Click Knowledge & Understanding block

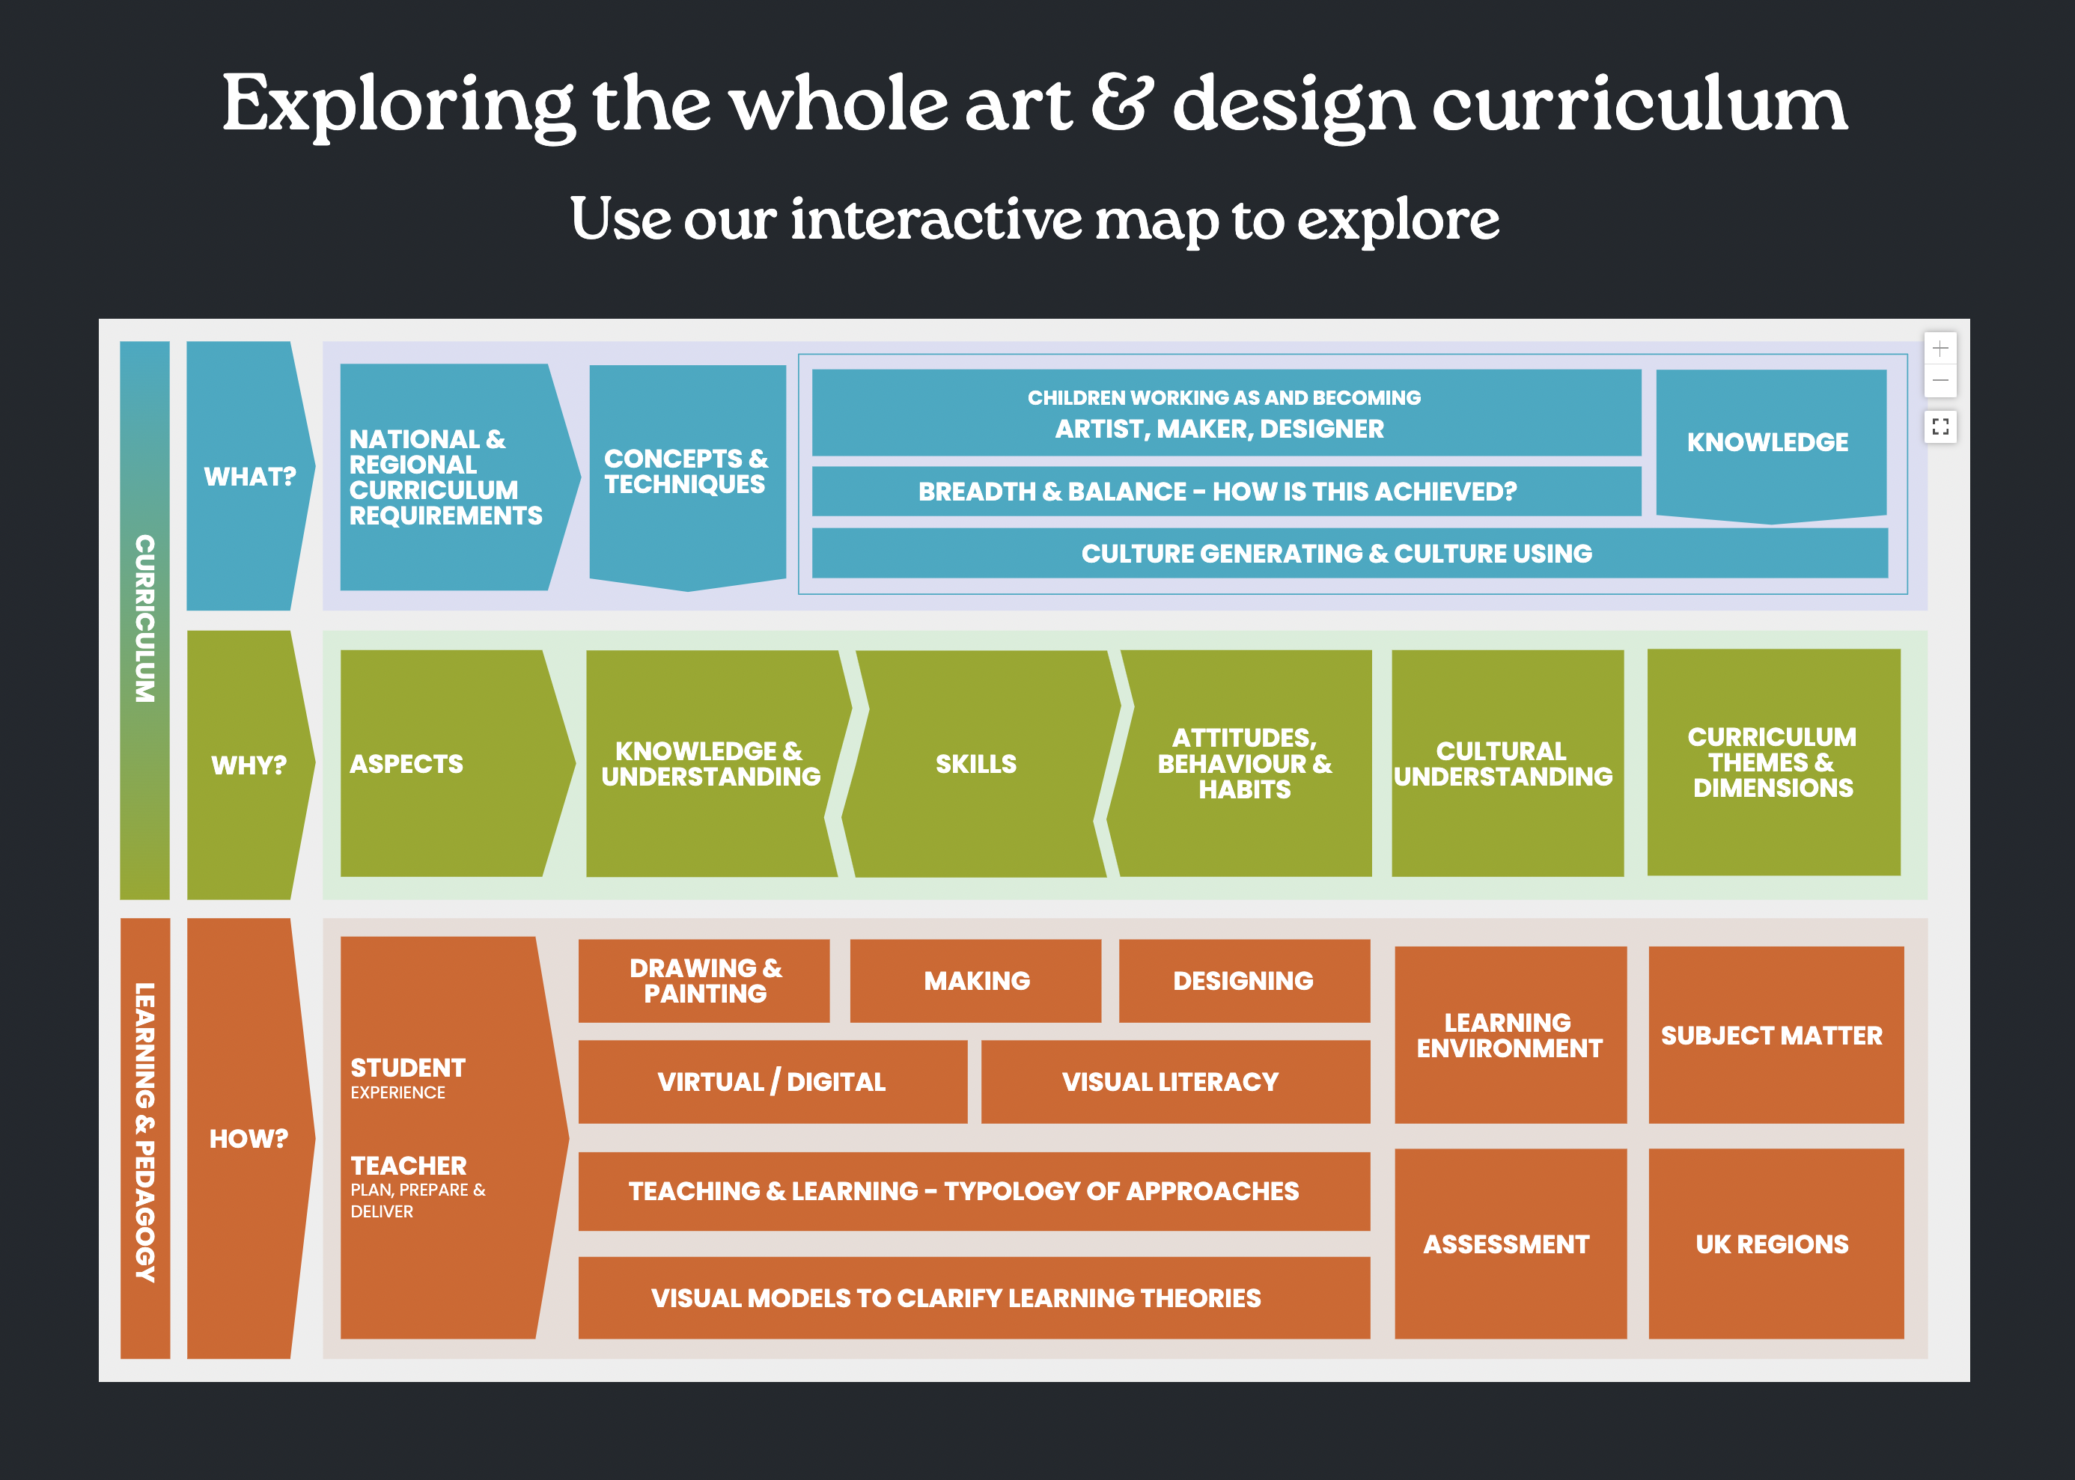click(711, 764)
